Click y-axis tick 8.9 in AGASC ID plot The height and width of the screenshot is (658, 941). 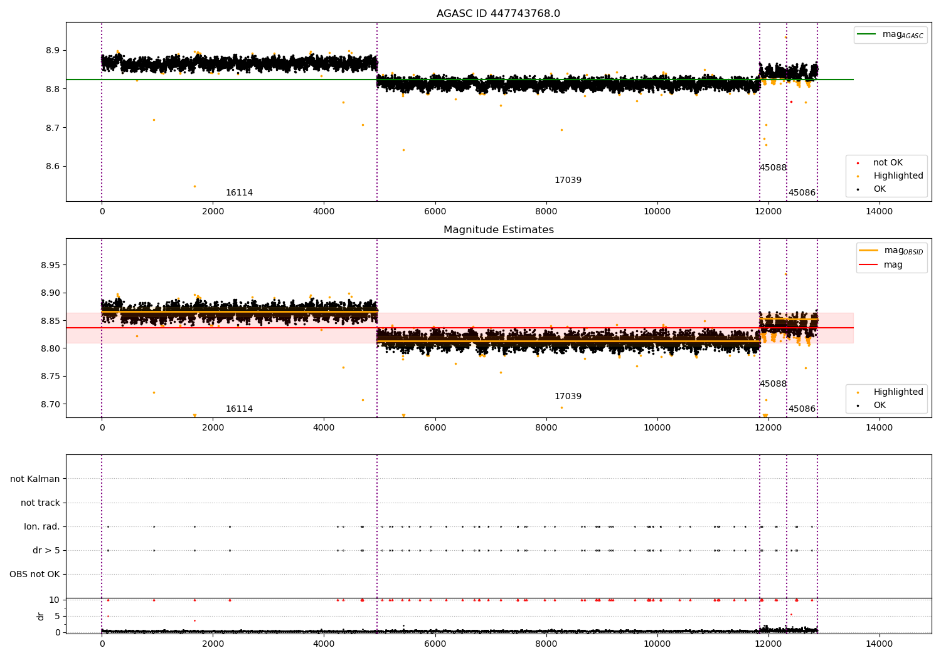52,51
